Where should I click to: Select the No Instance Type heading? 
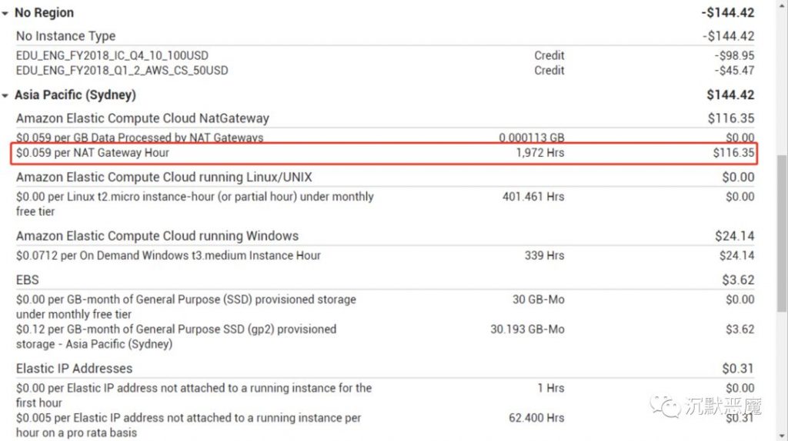65,35
